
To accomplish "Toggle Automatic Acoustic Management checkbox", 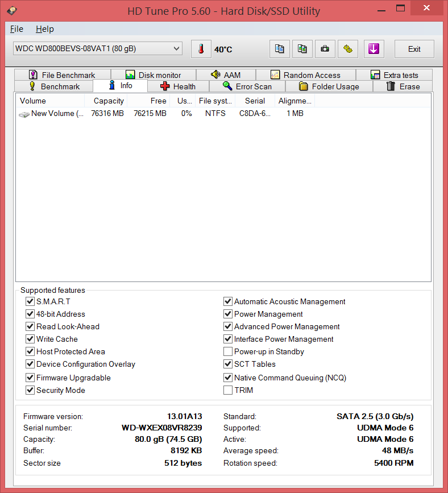I will [228, 301].
